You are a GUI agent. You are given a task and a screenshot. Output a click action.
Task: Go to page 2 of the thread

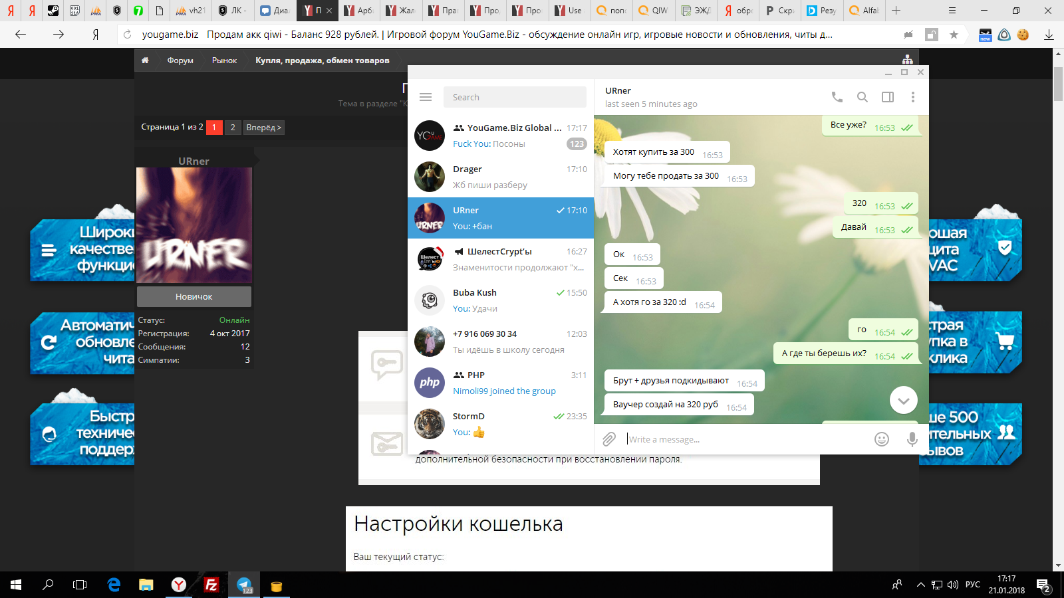coord(232,127)
